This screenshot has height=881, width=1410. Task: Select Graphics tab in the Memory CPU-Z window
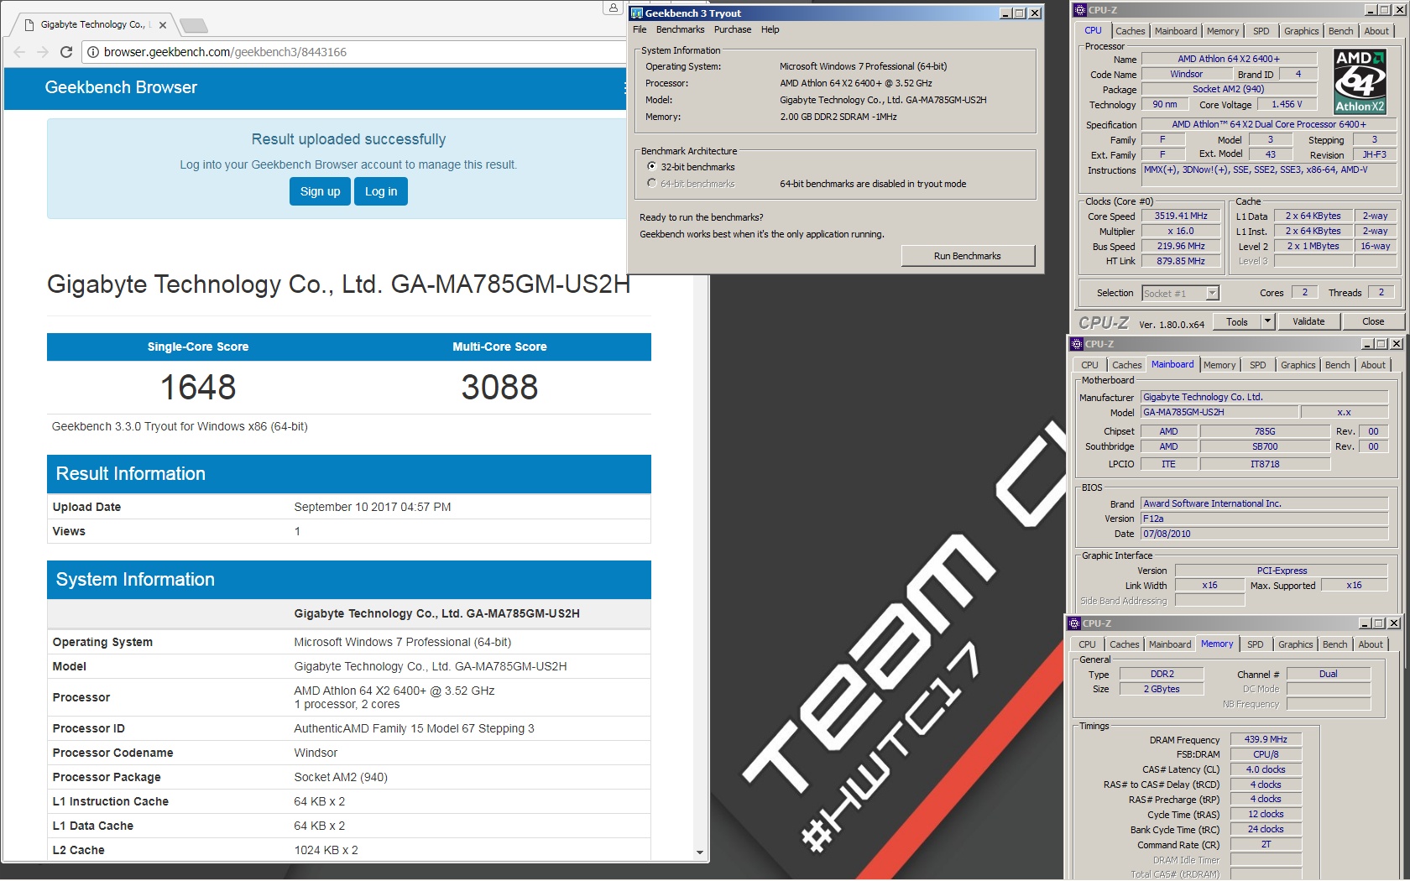coord(1295,644)
